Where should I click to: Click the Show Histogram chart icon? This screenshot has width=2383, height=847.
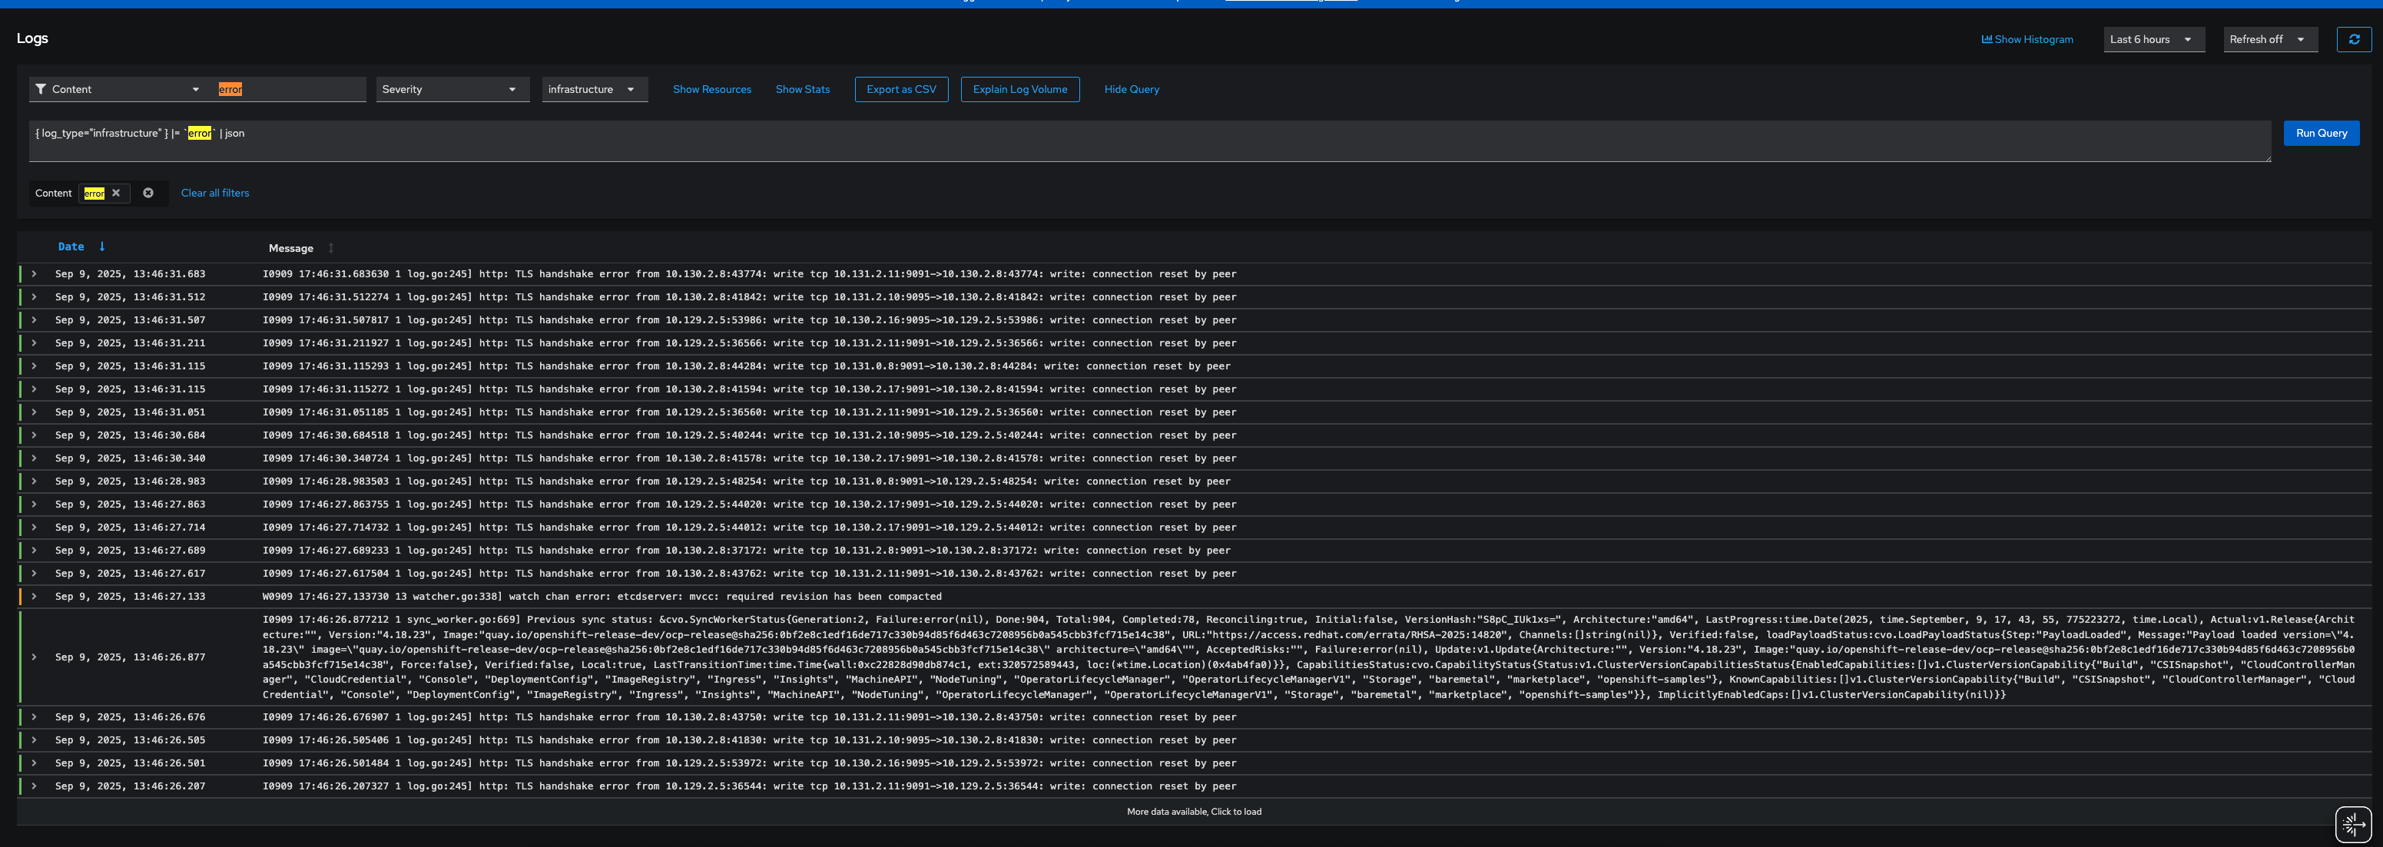tap(1986, 40)
